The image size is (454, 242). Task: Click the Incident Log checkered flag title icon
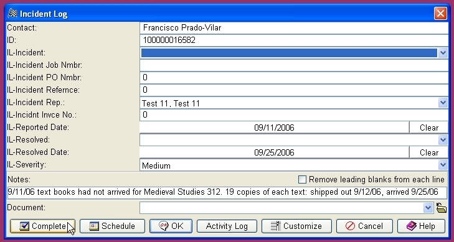[x=12, y=13]
